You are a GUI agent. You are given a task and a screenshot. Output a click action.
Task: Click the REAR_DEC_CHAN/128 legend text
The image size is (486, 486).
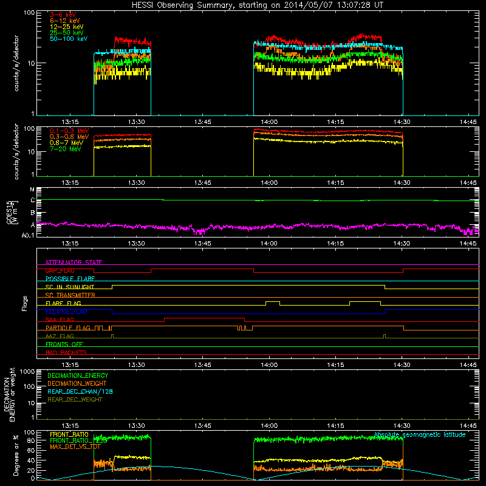(x=80, y=391)
